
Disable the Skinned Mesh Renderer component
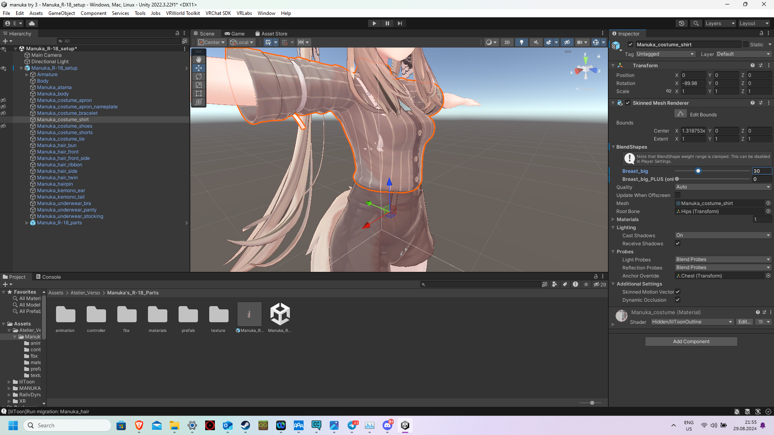(x=628, y=103)
